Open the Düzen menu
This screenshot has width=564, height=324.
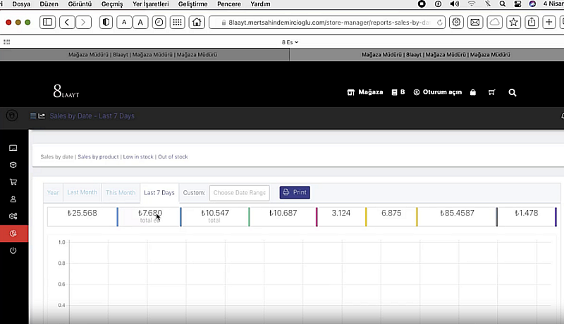49,4
